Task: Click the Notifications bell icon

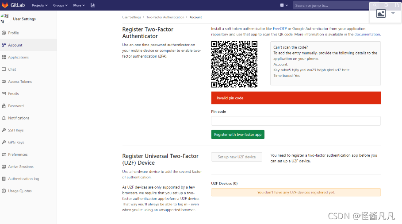Action: click(x=4, y=118)
